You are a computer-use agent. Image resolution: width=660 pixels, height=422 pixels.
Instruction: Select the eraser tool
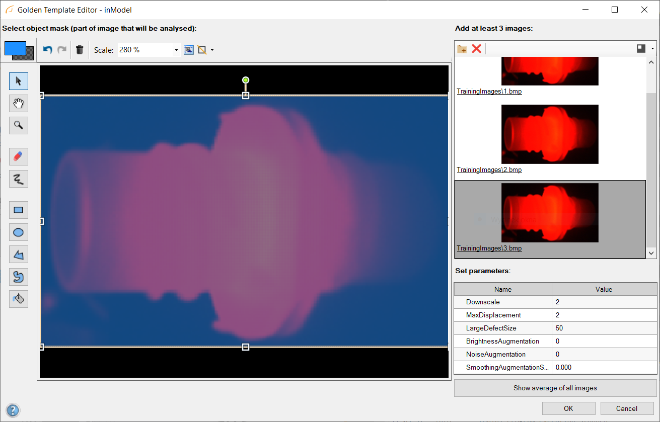[19, 156]
